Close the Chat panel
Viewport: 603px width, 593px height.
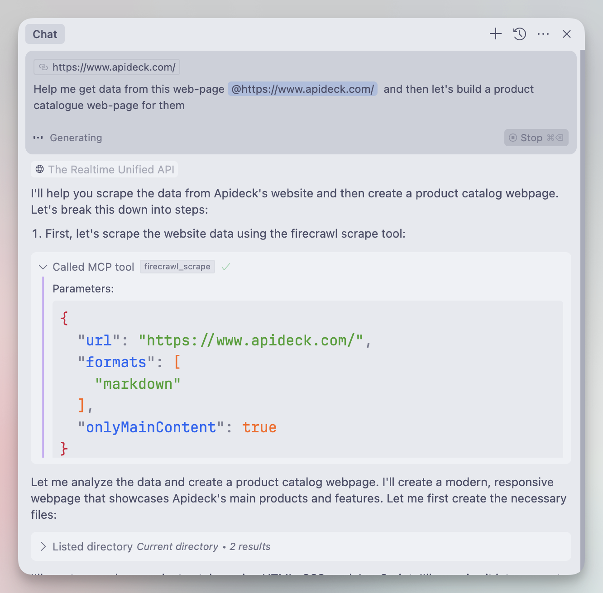click(x=567, y=34)
